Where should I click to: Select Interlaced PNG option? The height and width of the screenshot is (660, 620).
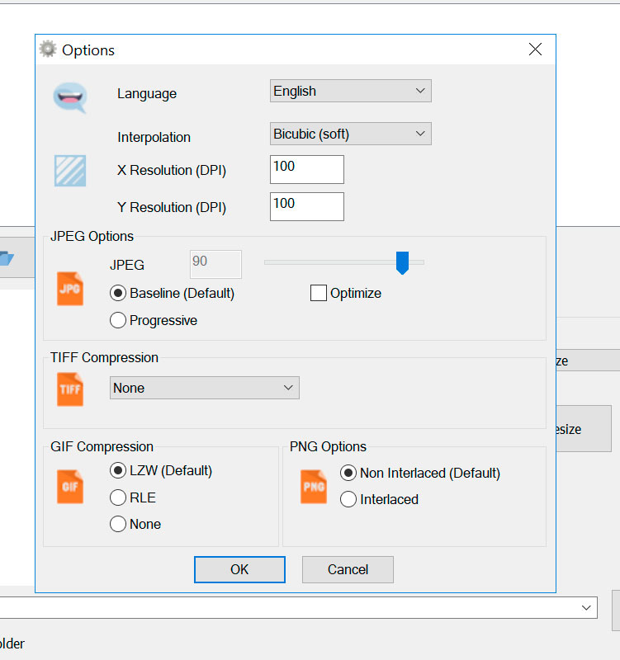348,499
